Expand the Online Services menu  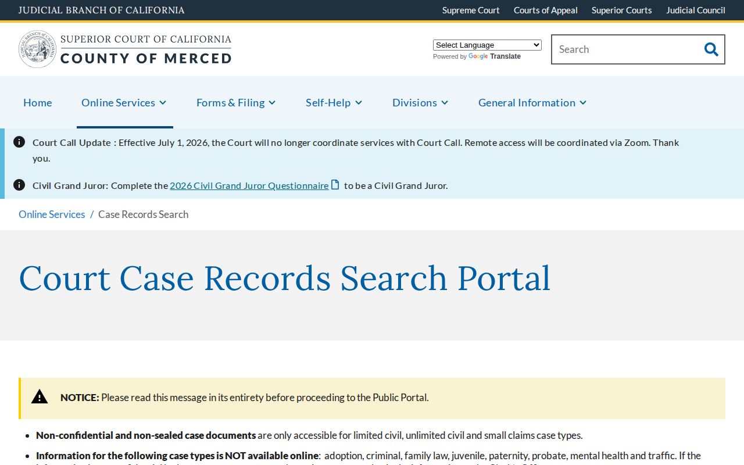click(x=124, y=102)
